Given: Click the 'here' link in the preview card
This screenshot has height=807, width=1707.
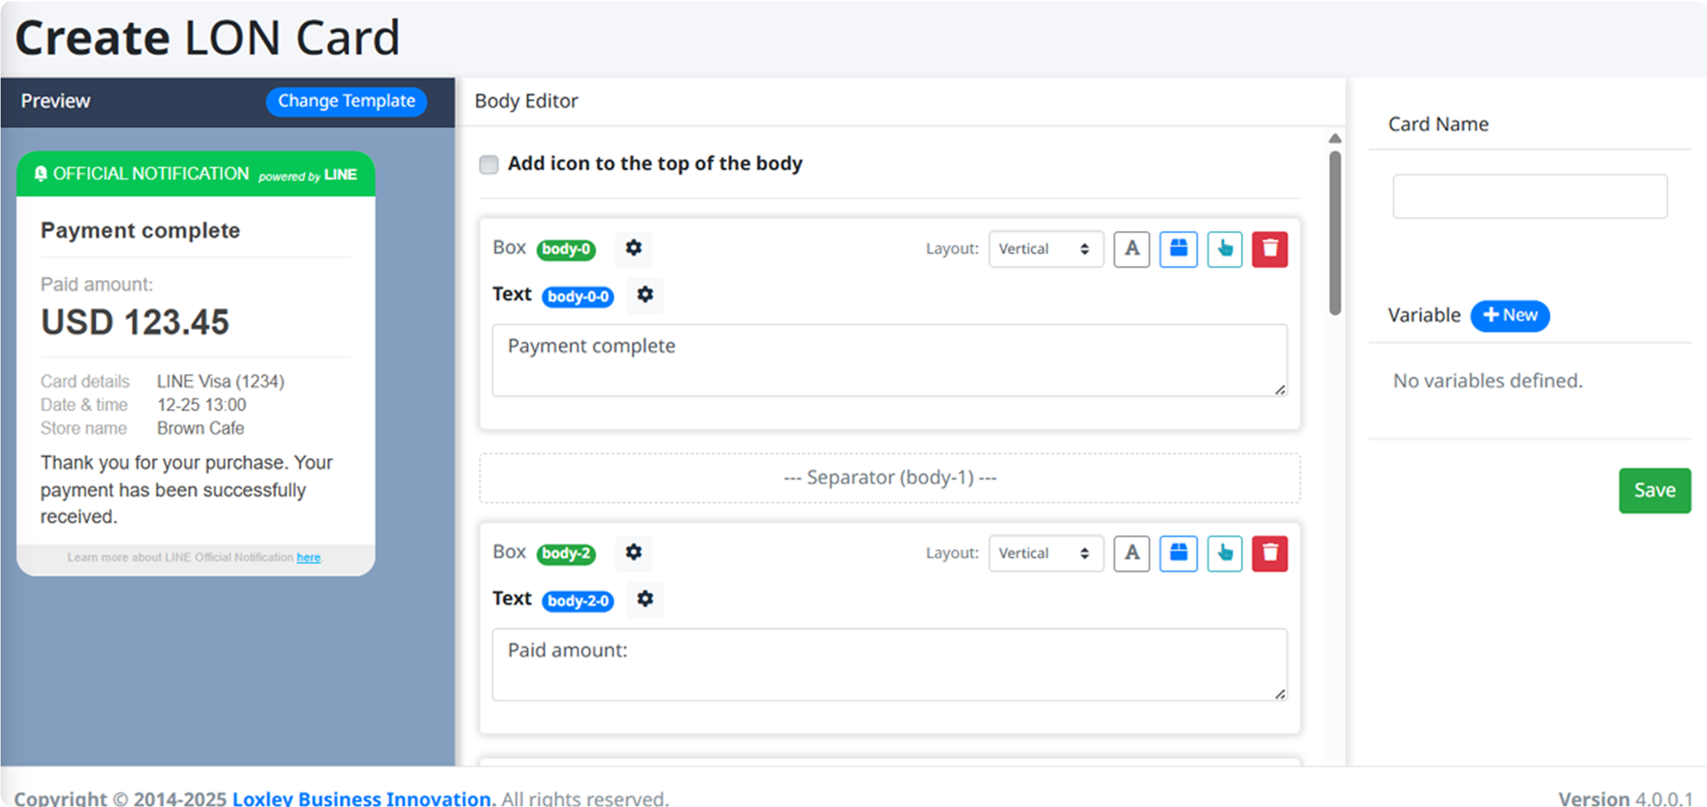Looking at the screenshot, I should (308, 557).
